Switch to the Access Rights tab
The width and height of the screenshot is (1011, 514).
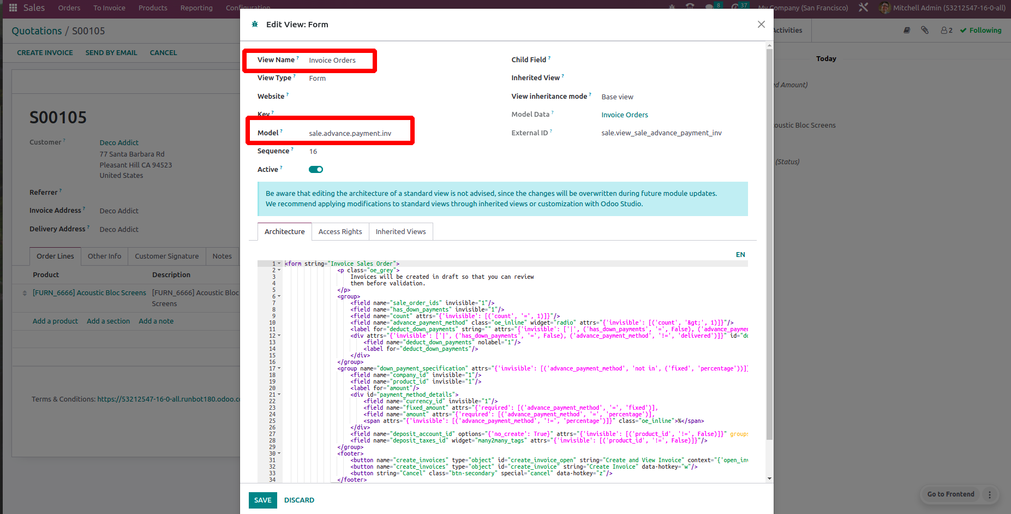coord(340,232)
